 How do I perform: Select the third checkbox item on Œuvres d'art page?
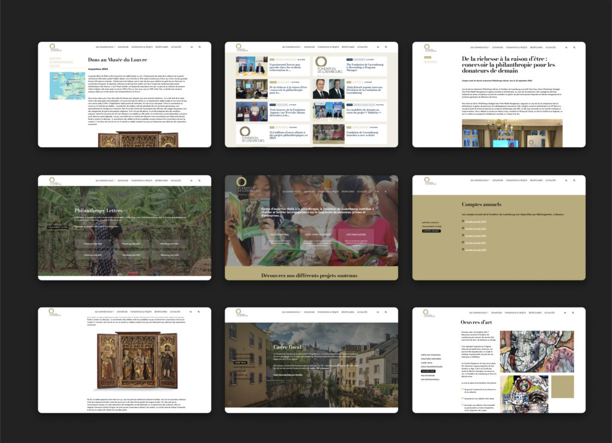point(463,404)
